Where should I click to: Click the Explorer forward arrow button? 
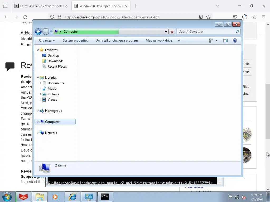tap(46, 32)
